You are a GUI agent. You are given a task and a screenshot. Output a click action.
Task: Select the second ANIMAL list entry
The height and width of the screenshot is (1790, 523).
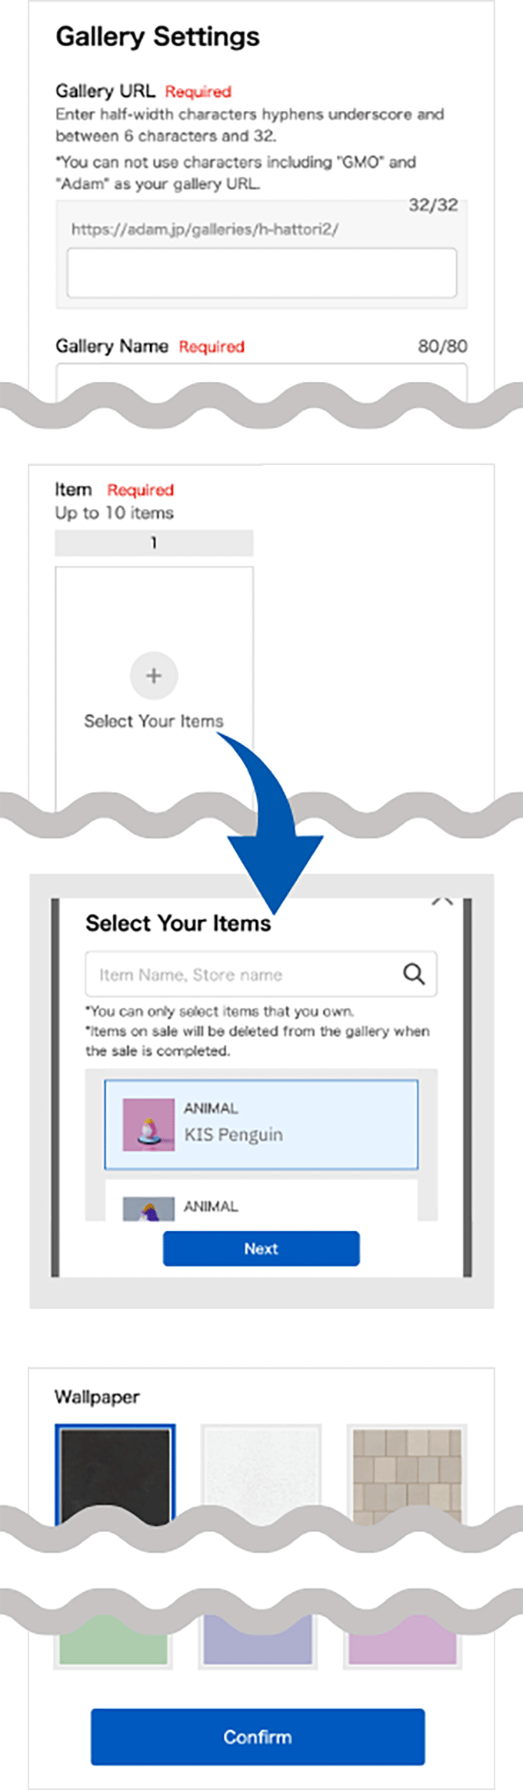tap(261, 1201)
